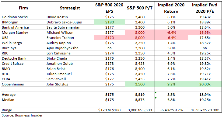Click the Julian Emanuel strategist cell
The height and width of the screenshot is (118, 224).
click(x=70, y=74)
